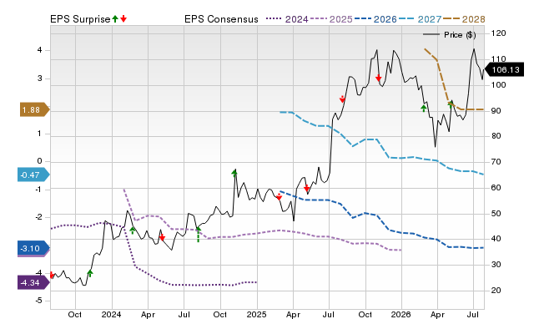This screenshot has height=319, width=534.
Task: Click the 2024 label on the time axis
Action: pos(111,314)
